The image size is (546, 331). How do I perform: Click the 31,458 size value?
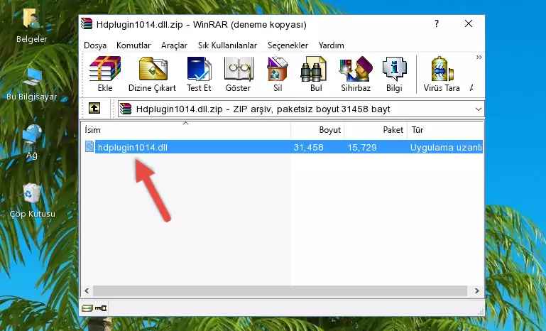(308, 147)
